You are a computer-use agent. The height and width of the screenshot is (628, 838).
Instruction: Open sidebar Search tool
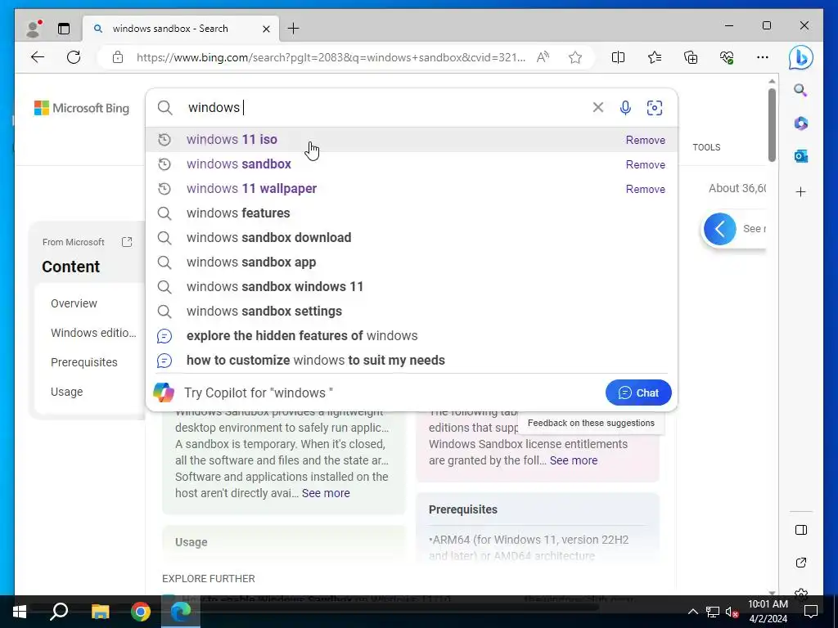pos(800,90)
